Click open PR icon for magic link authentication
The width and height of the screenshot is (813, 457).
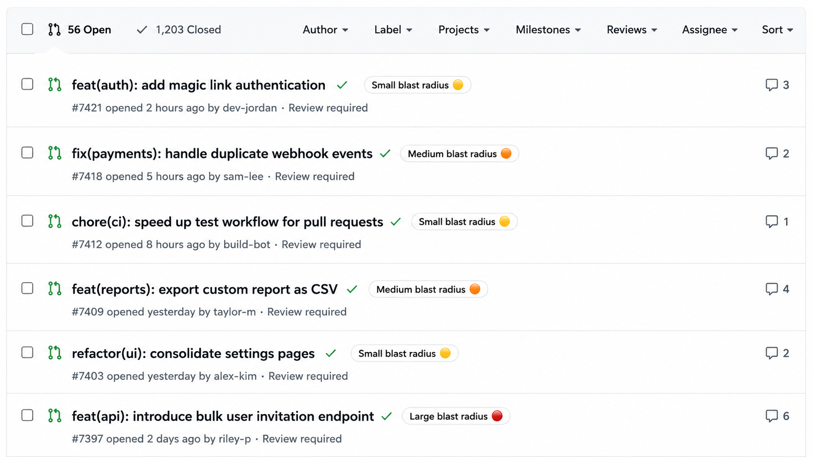click(x=55, y=85)
